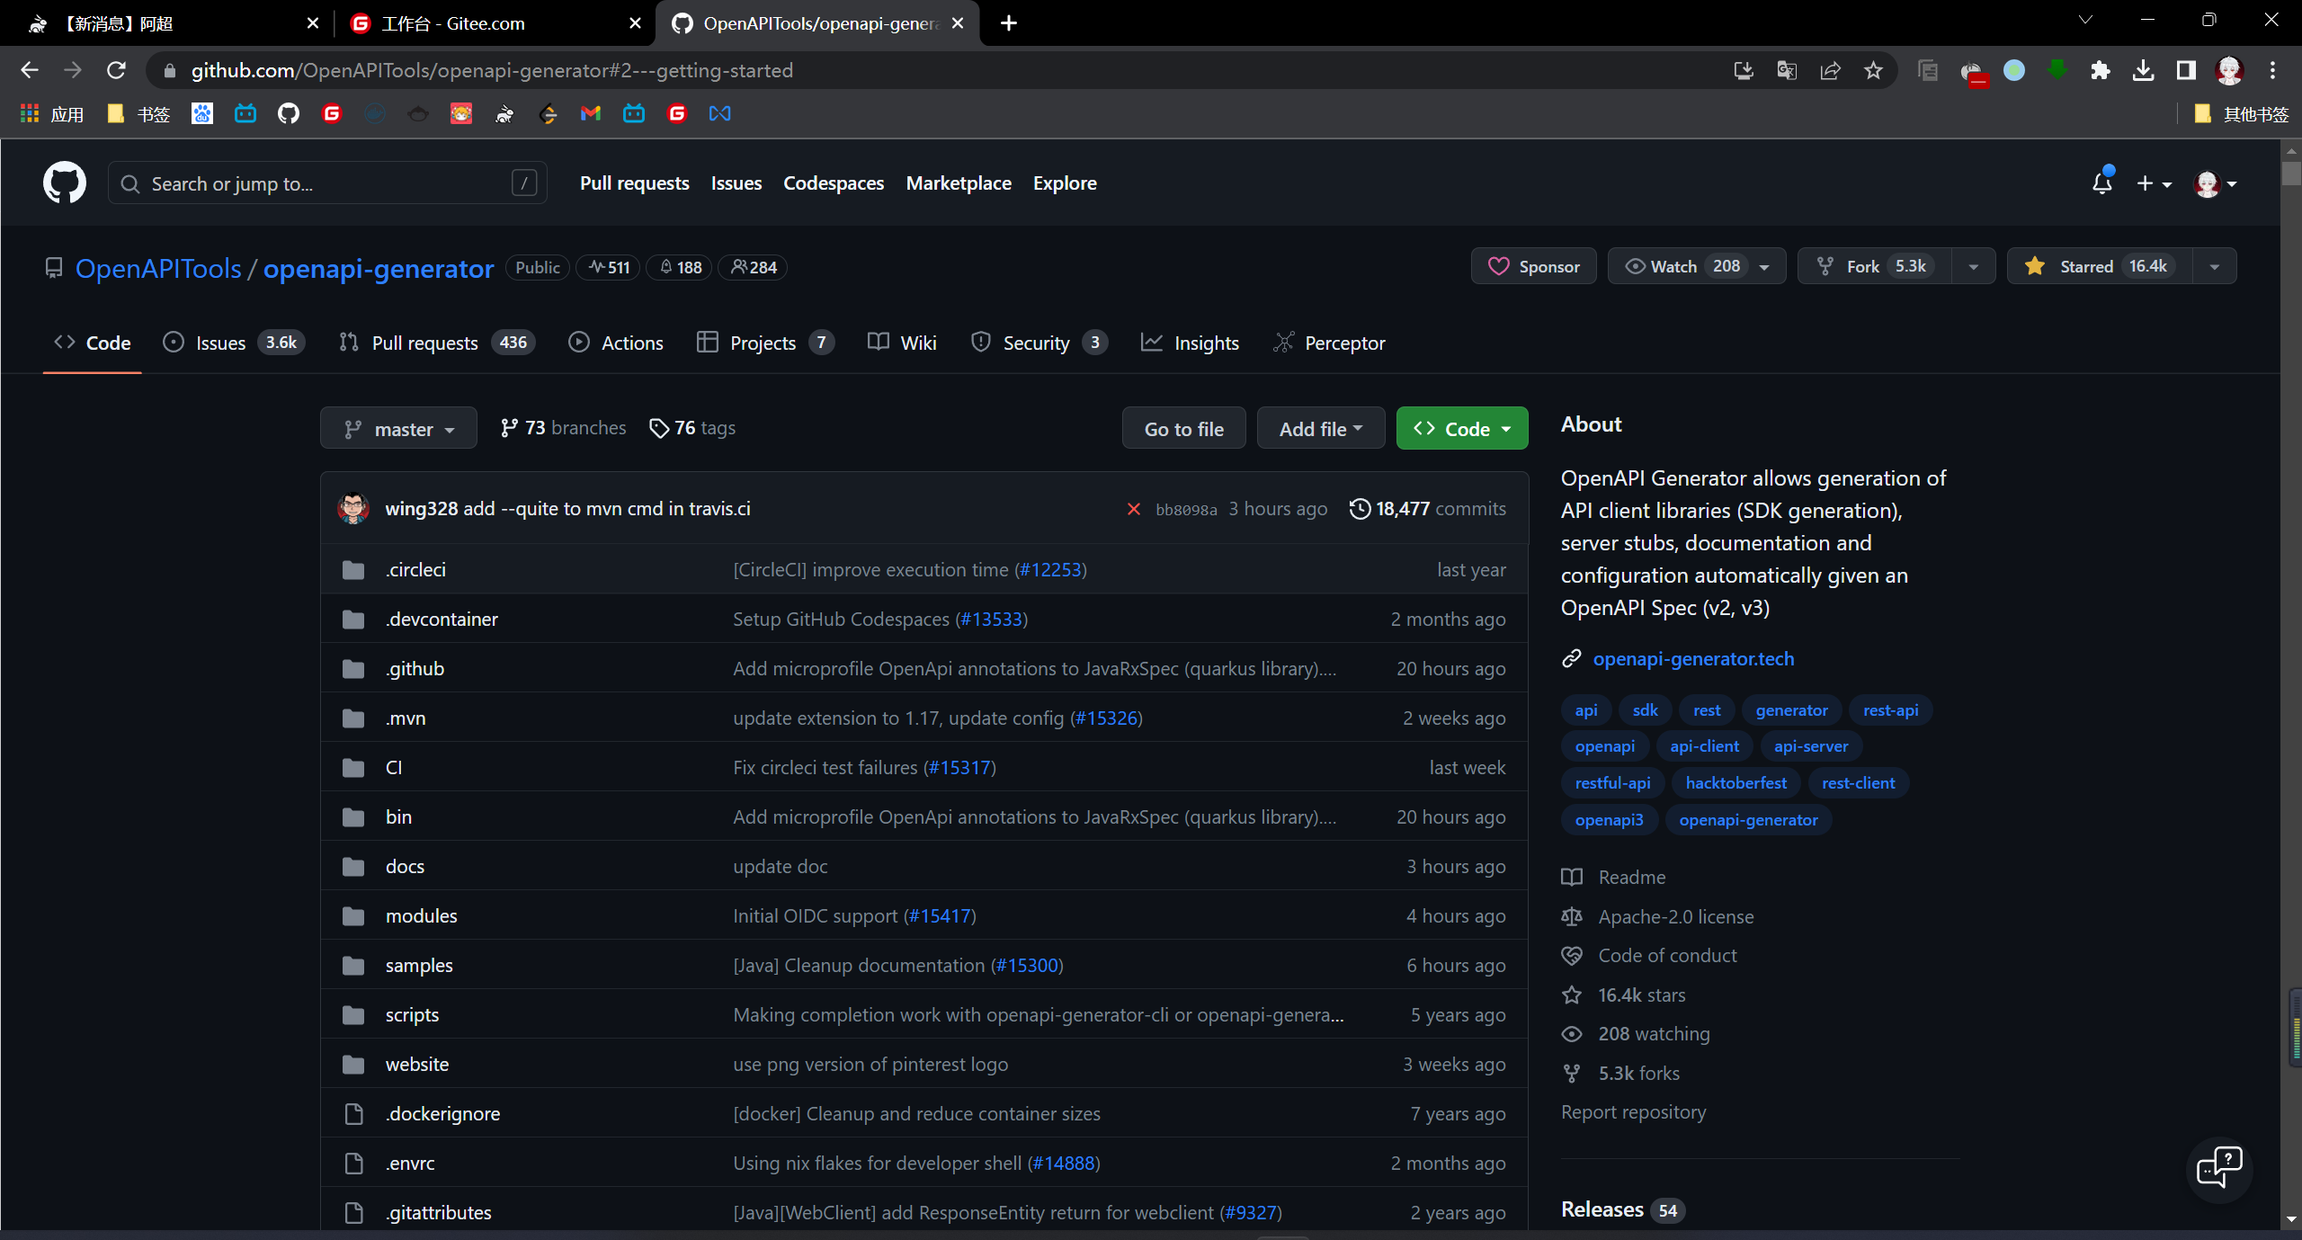This screenshot has height=1240, width=2302.
Task: Open the browser tab search chevron
Action: tap(2085, 20)
